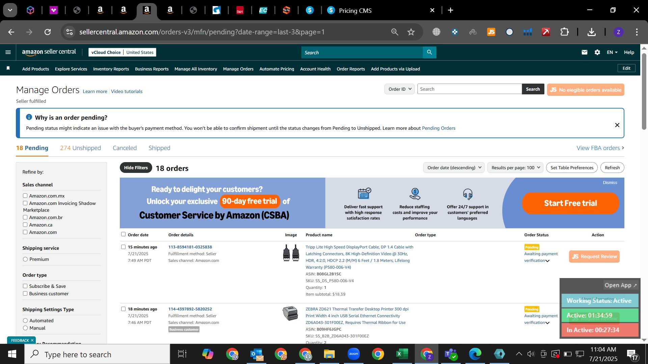Open Task View on the taskbar
This screenshot has width=648, height=364.
(182, 354)
